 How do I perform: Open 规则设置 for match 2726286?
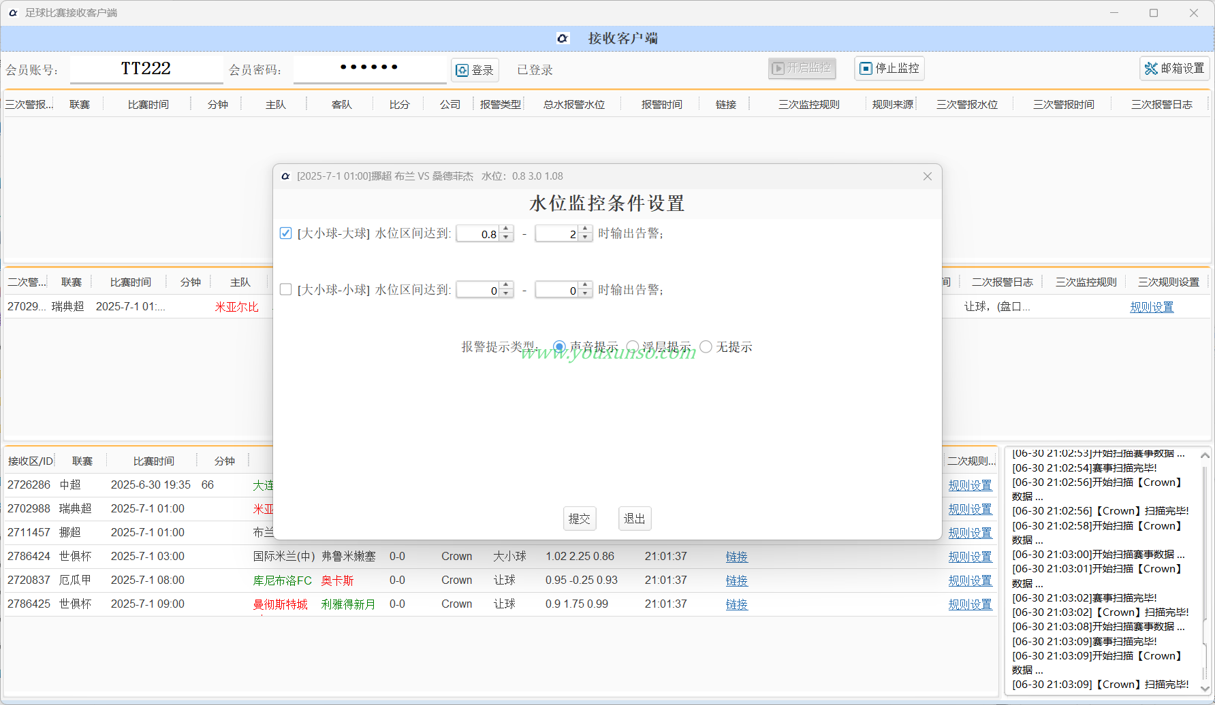pos(971,485)
